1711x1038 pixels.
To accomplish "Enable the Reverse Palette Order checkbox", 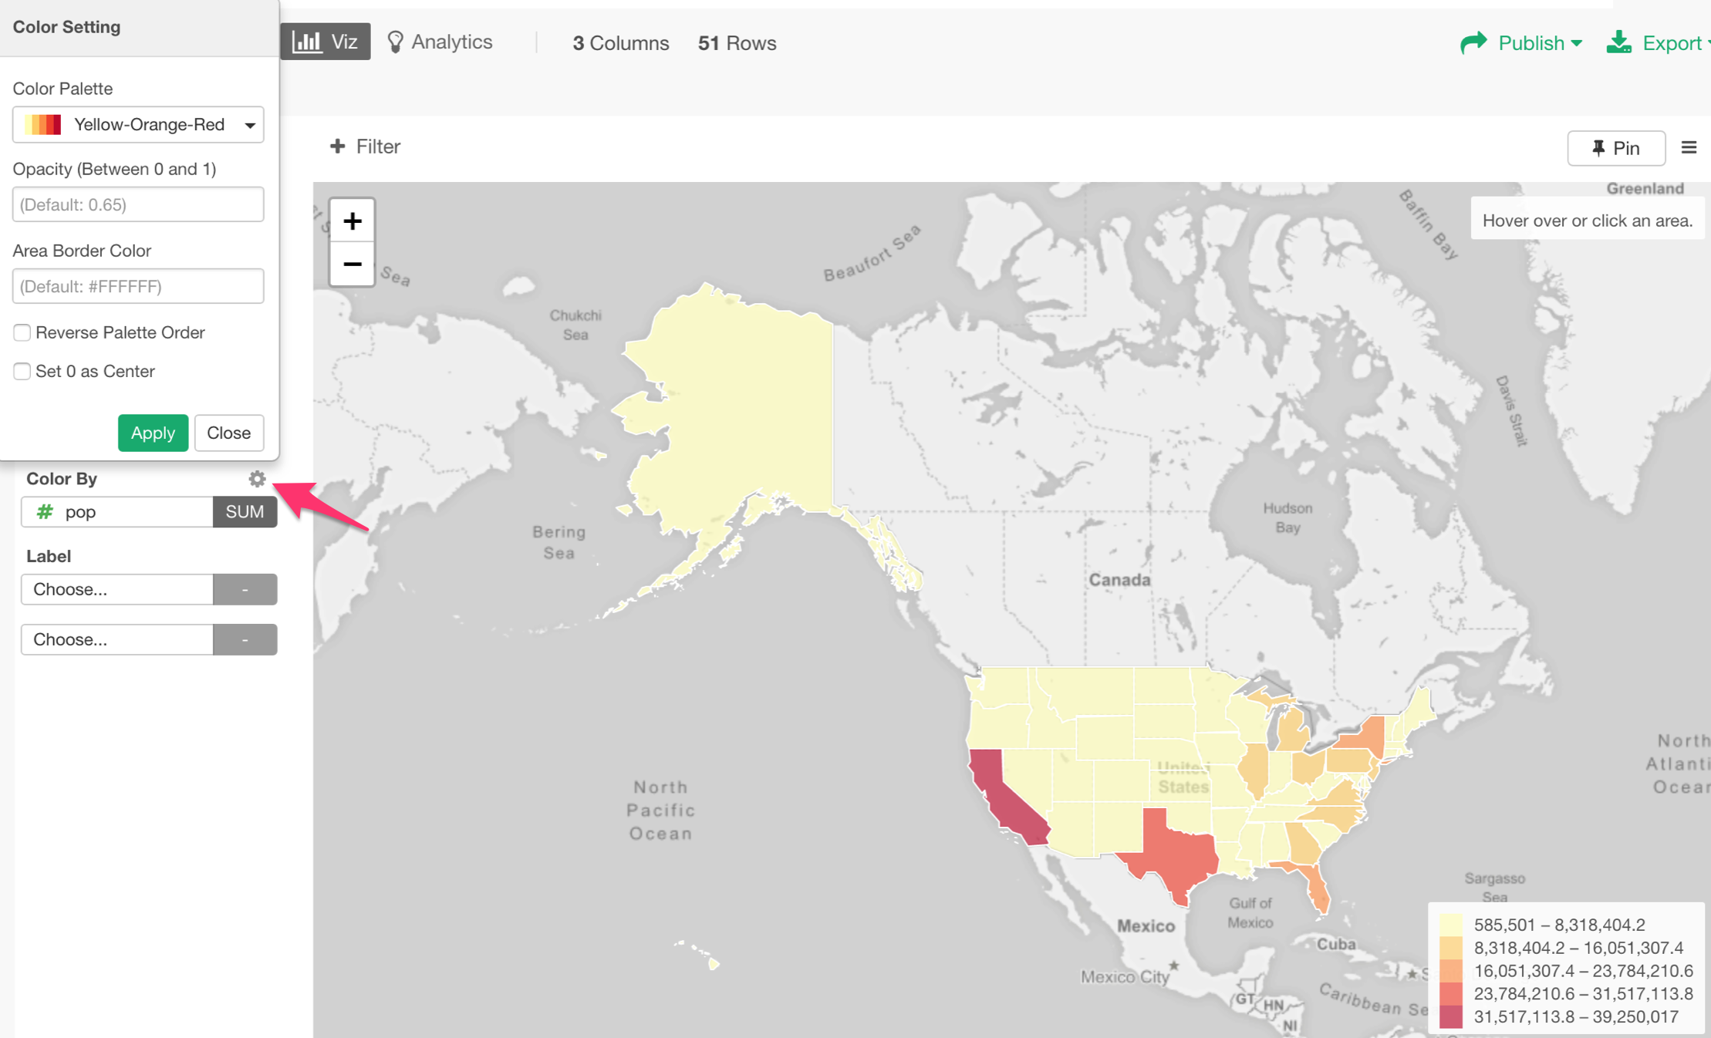I will point(22,332).
